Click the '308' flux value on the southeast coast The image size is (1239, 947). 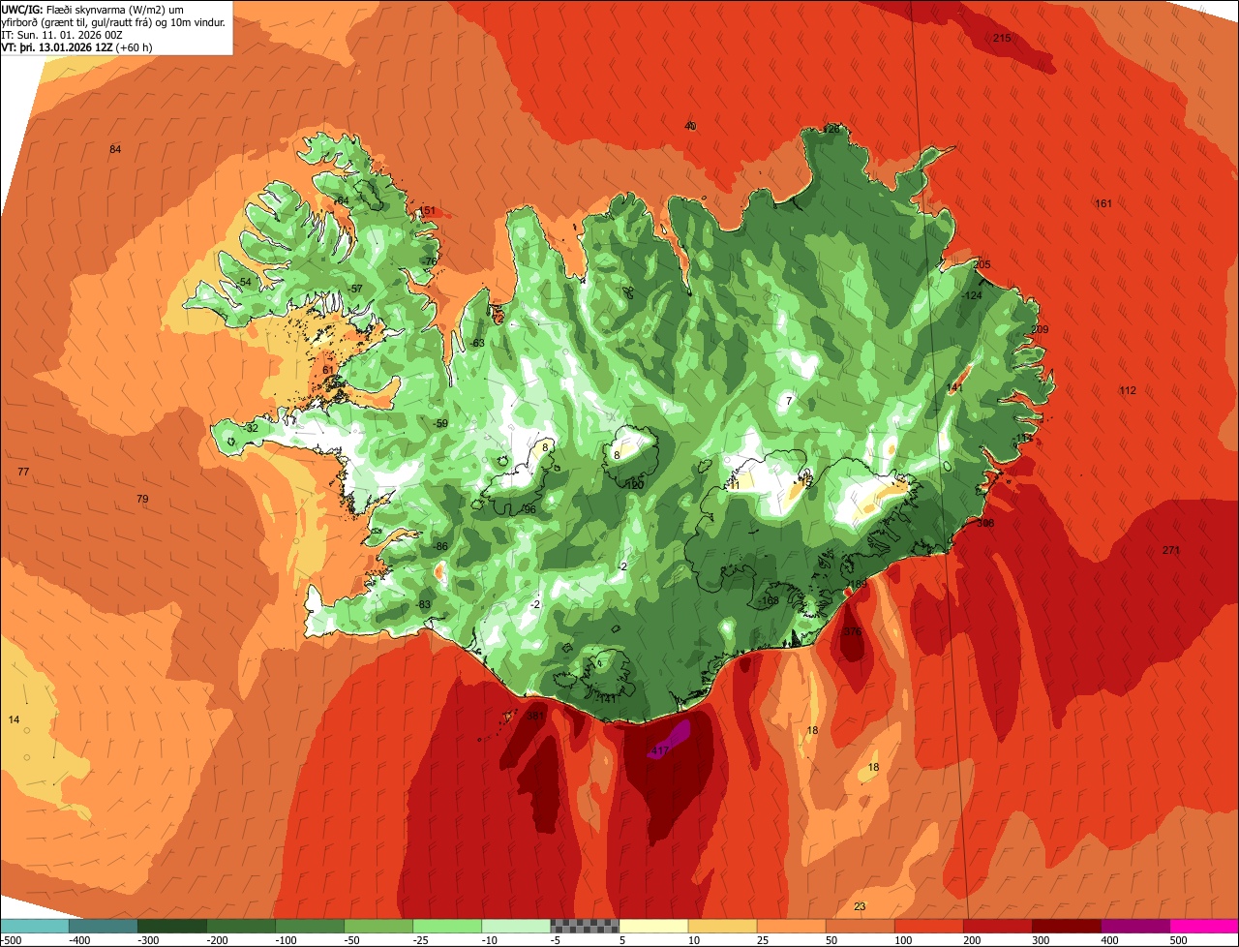coord(985,523)
